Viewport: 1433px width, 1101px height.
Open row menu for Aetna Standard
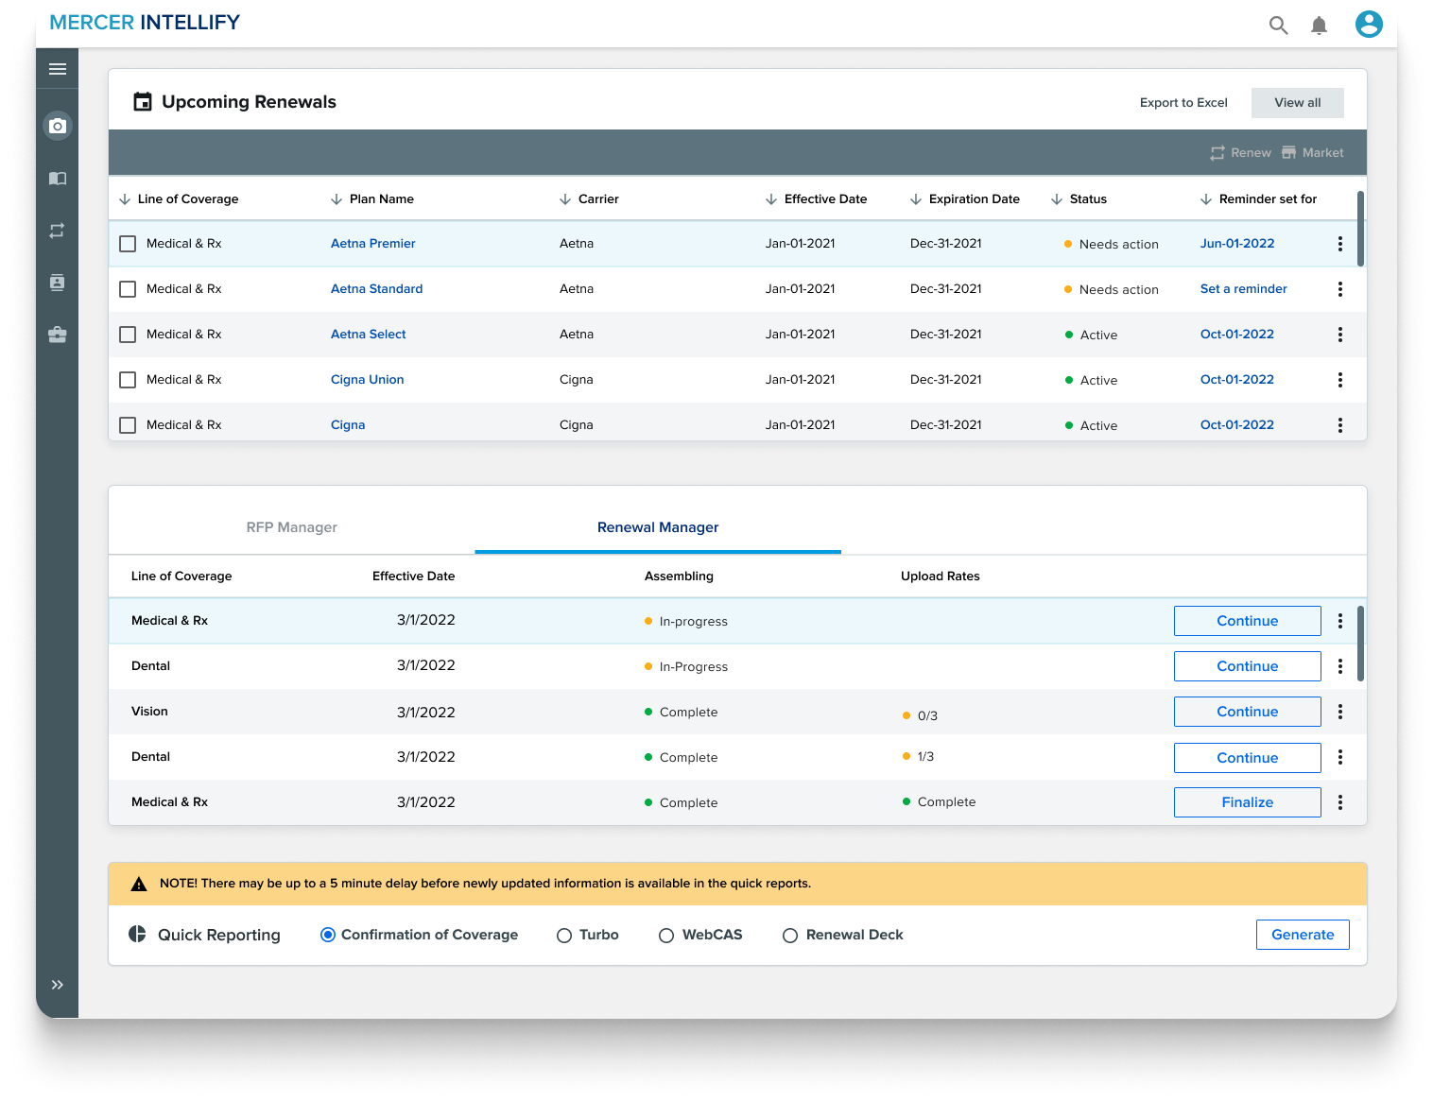tap(1340, 289)
